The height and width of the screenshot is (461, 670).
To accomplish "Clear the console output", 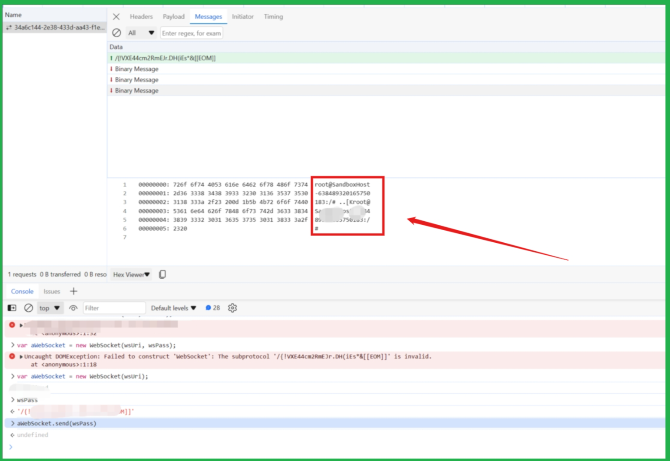I will (28, 307).
